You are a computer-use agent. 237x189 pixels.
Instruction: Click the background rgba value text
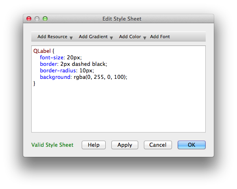[100, 77]
